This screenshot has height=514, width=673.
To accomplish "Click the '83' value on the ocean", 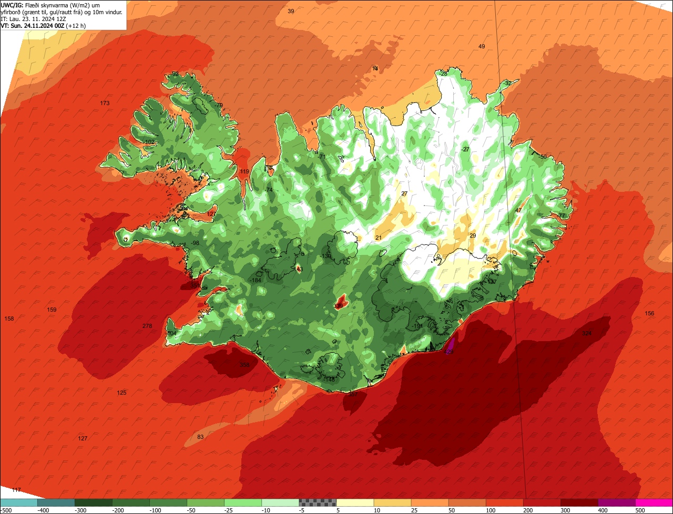I will (x=200, y=437).
